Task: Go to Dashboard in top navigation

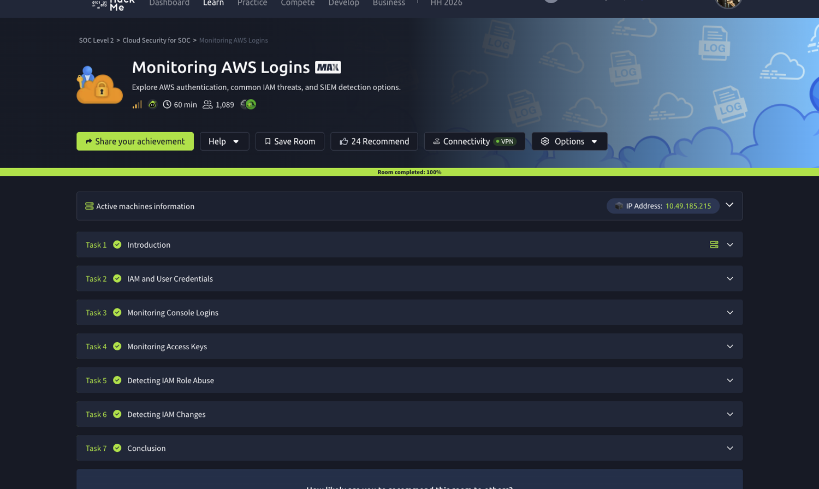Action: pos(169,3)
